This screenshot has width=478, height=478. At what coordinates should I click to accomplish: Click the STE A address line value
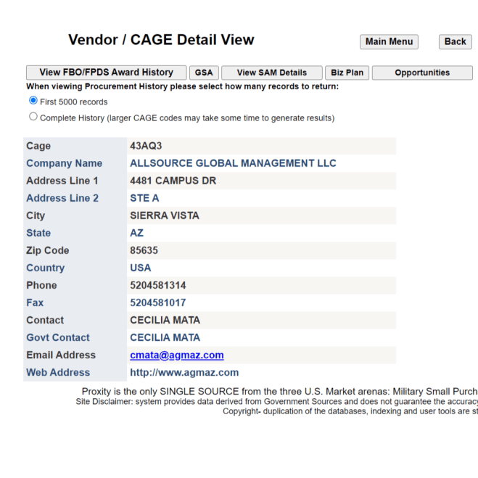point(144,198)
